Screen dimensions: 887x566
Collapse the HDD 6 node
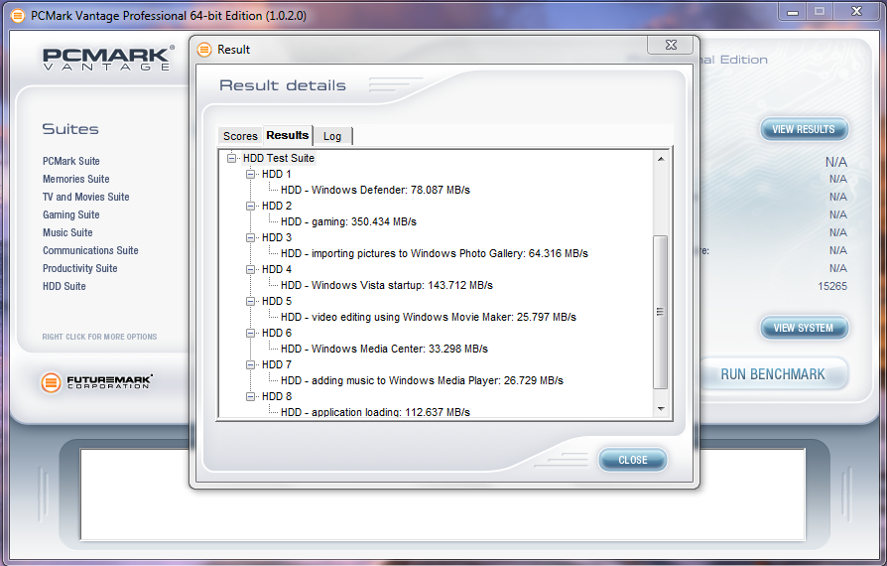(x=250, y=333)
